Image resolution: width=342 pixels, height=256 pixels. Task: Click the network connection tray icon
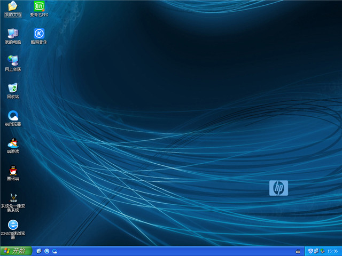point(316,251)
